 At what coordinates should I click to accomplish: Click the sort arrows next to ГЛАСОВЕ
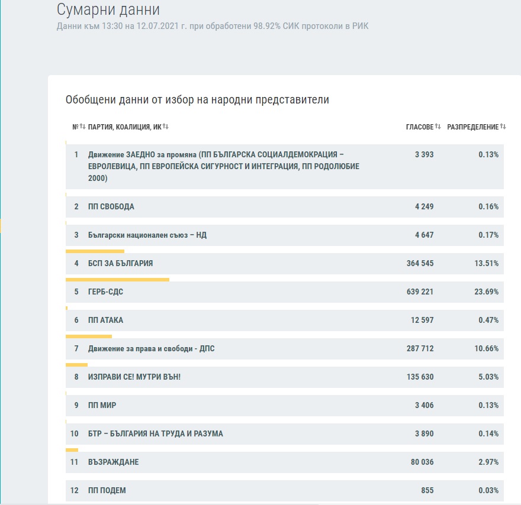click(x=438, y=127)
